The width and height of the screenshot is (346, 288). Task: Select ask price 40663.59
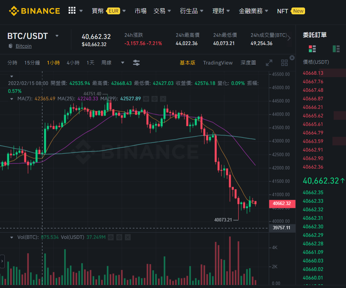point(313,141)
